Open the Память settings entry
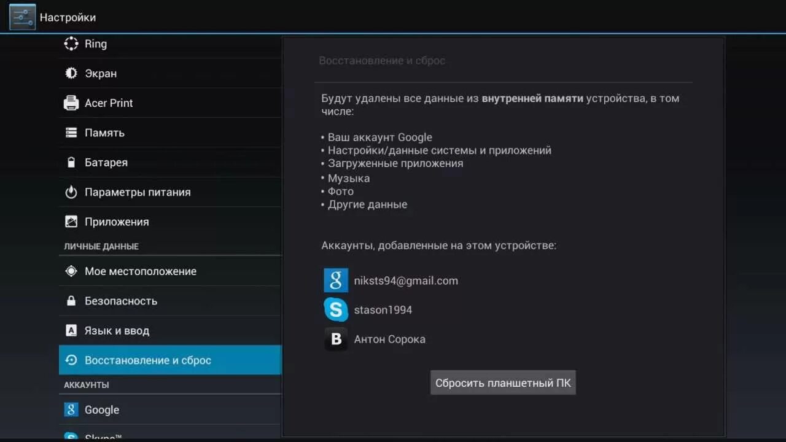 170,133
